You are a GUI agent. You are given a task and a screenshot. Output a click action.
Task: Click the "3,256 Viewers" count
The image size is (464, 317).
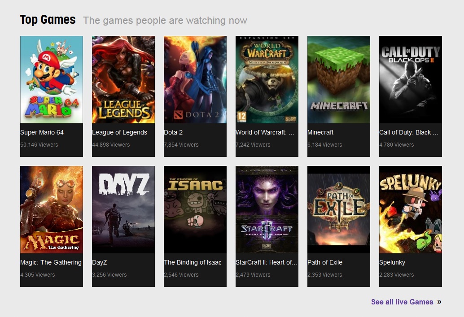tap(109, 275)
